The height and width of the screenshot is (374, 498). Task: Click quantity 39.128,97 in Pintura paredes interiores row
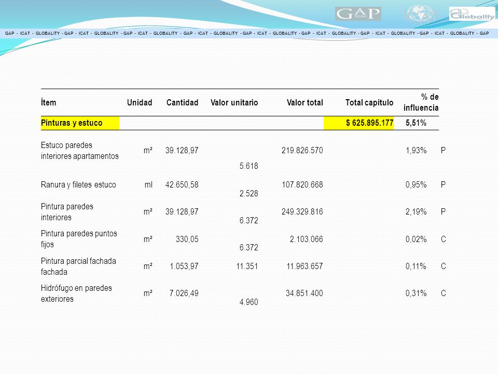(x=182, y=212)
